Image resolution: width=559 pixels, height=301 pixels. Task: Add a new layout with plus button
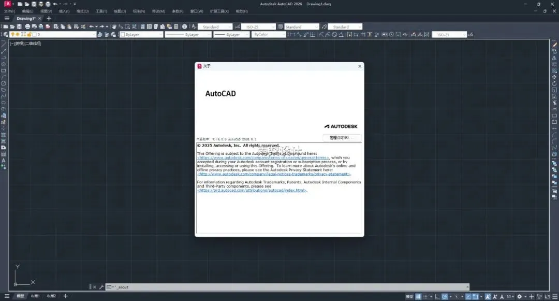click(x=65, y=296)
